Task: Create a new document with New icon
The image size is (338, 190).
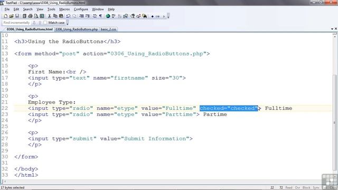Action: coord(5,16)
